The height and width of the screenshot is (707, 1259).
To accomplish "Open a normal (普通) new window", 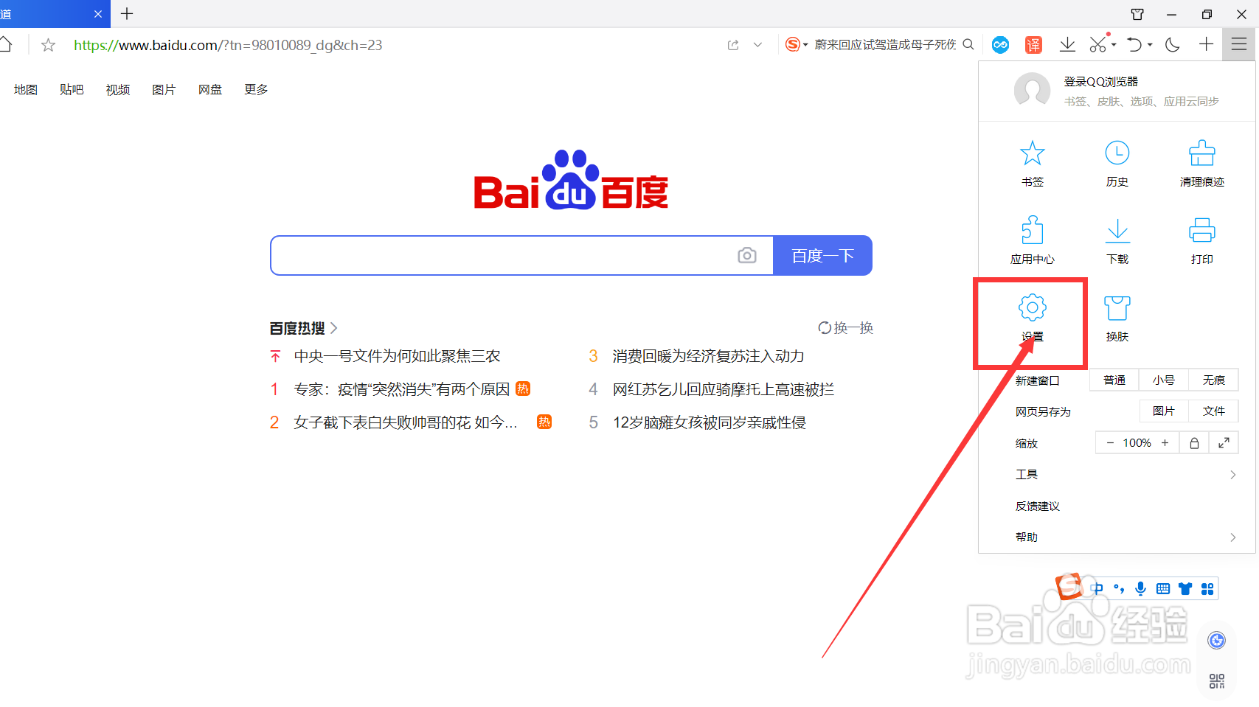I will (x=1114, y=380).
